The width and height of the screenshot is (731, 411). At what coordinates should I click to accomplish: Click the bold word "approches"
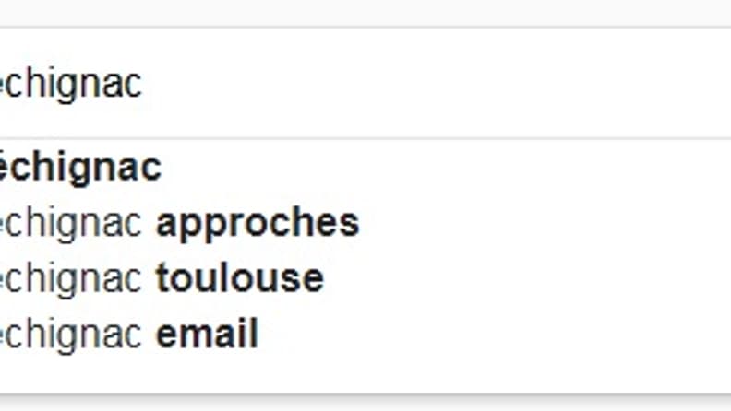pyautogui.click(x=258, y=224)
